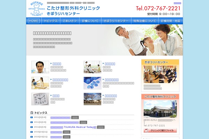Open the 特殊治療について navigation tab

point(145,21)
